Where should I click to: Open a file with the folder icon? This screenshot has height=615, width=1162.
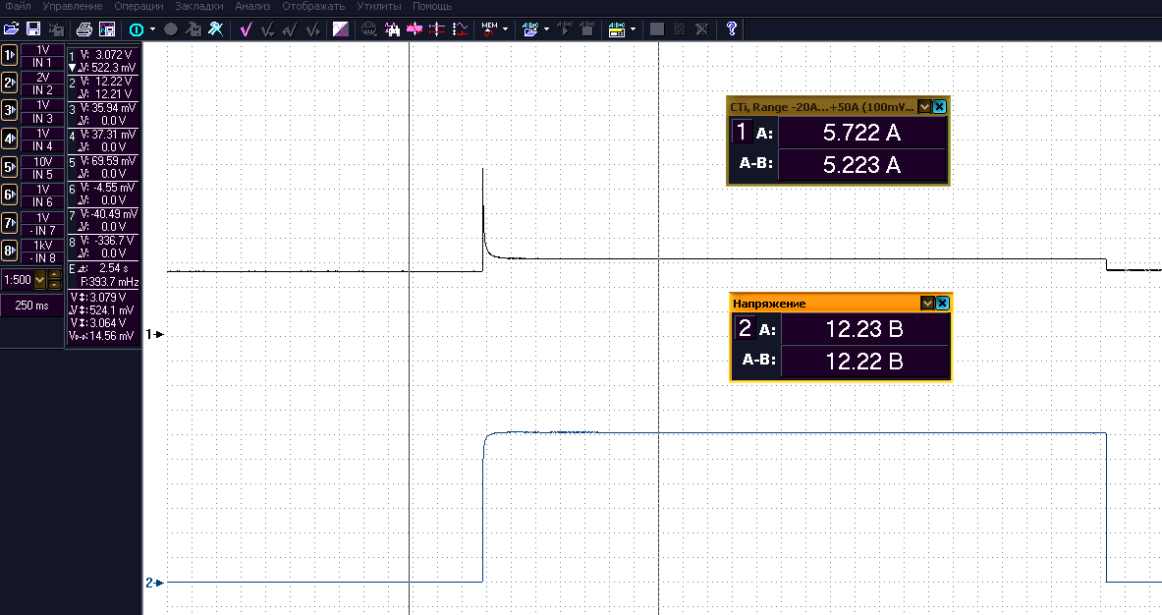pos(11,28)
